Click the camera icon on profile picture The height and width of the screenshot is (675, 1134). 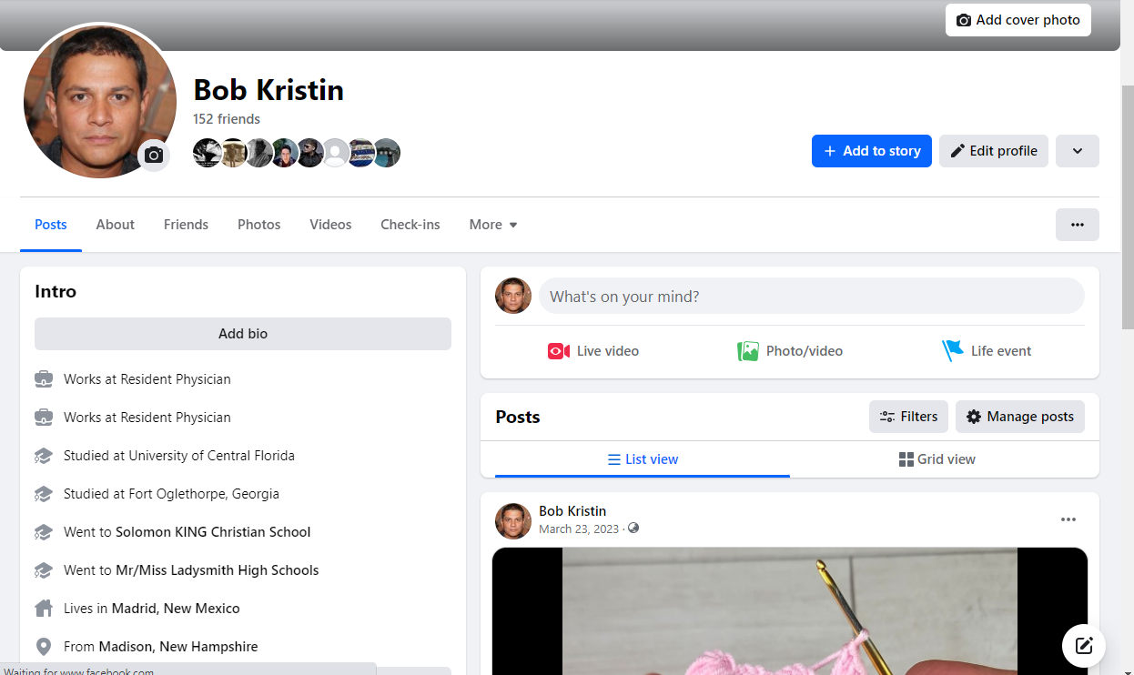pyautogui.click(x=154, y=156)
